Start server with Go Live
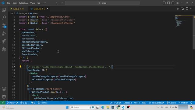The width and height of the screenshot is (195, 110). pos(171,103)
